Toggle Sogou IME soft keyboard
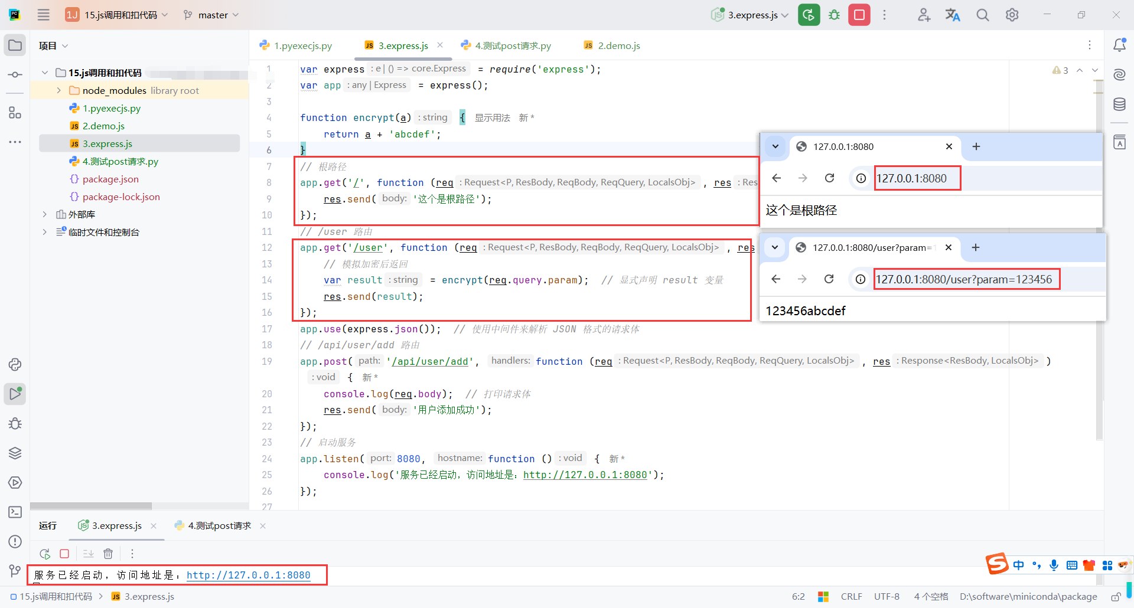Image resolution: width=1134 pixels, height=608 pixels. 1071,565
